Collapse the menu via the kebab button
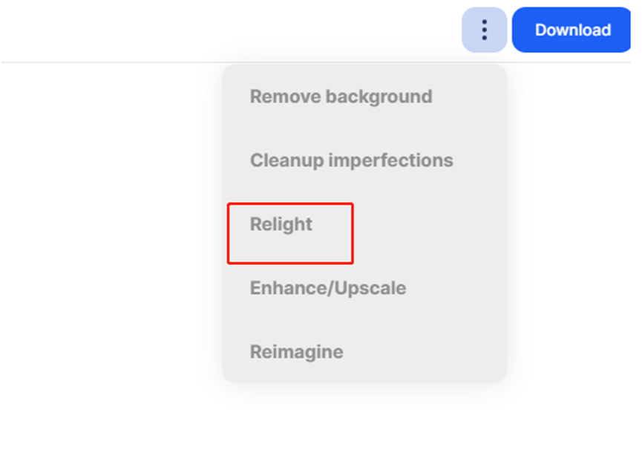The width and height of the screenshot is (642, 453). click(x=484, y=30)
